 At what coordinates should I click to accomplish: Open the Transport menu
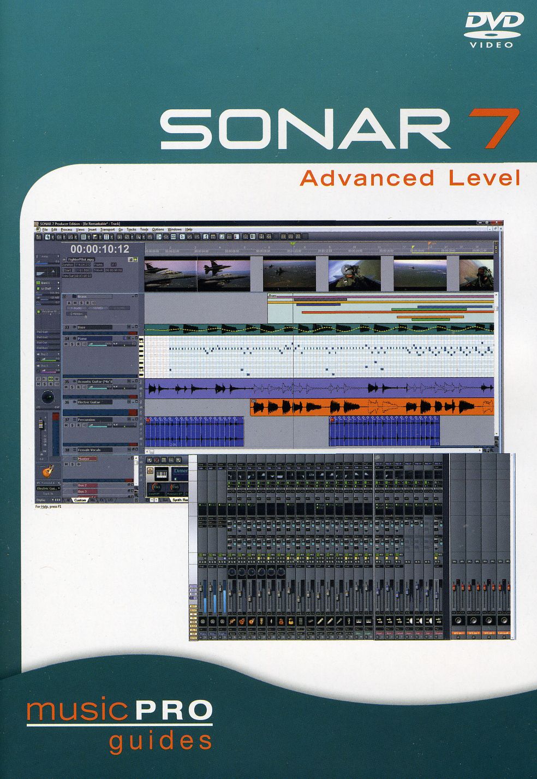coord(107,229)
